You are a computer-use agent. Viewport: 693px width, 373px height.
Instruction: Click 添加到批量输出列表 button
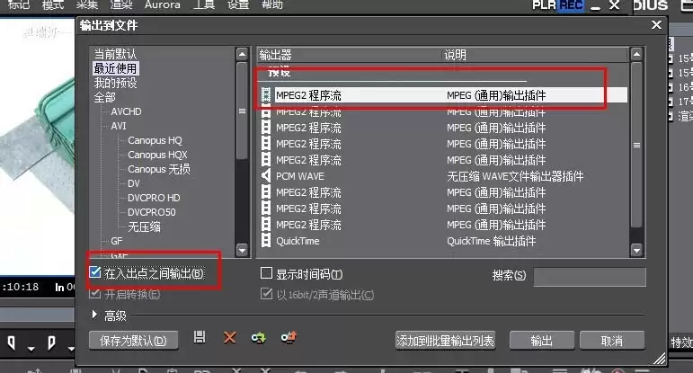pos(445,341)
